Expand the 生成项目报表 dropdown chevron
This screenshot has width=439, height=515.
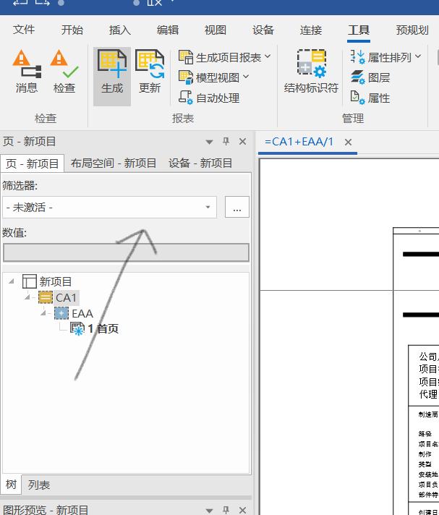click(268, 57)
